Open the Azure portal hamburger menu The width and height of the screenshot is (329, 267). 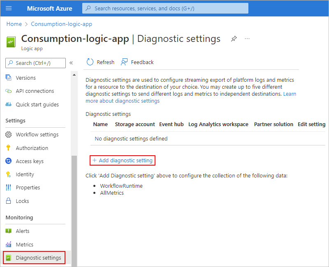9,8
